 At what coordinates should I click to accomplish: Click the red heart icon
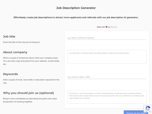pyautogui.click(x=106, y=27)
